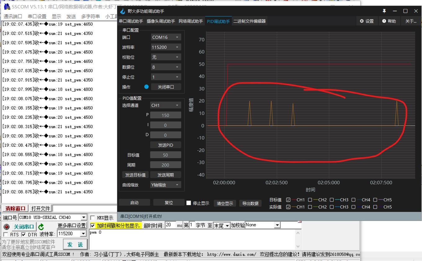The width and height of the screenshot is (422, 261).
Task: Click the P value field showing 150
Action: (x=166, y=115)
